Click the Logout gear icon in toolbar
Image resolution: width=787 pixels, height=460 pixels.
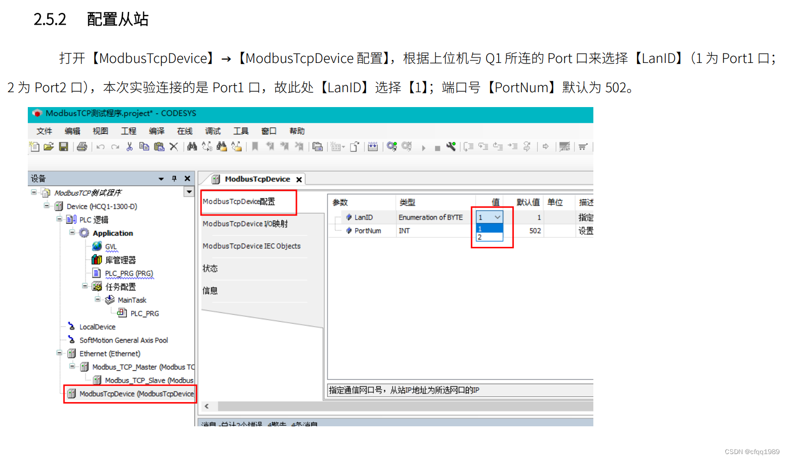(407, 146)
